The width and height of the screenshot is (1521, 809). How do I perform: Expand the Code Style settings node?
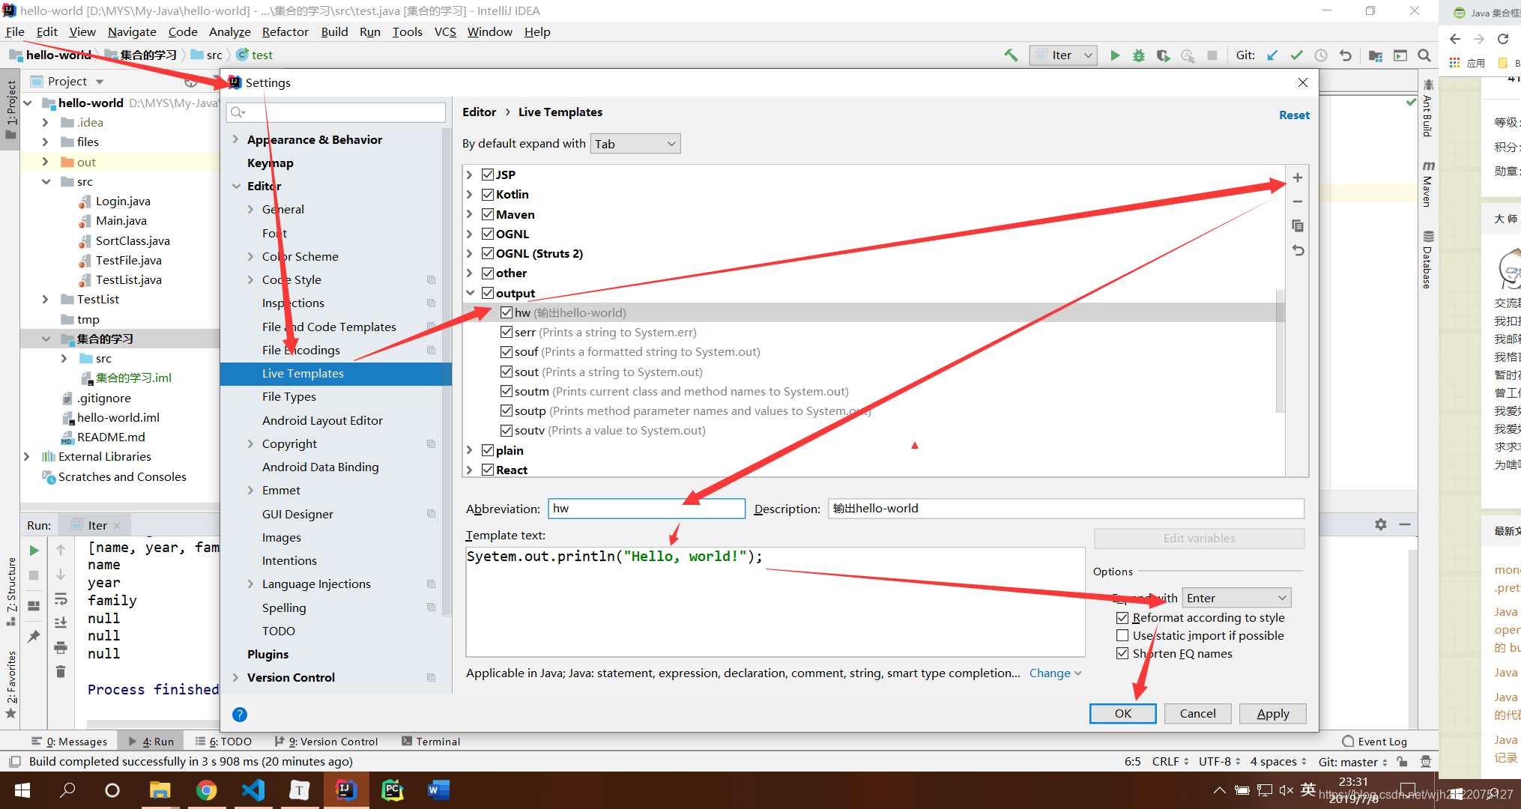251,279
